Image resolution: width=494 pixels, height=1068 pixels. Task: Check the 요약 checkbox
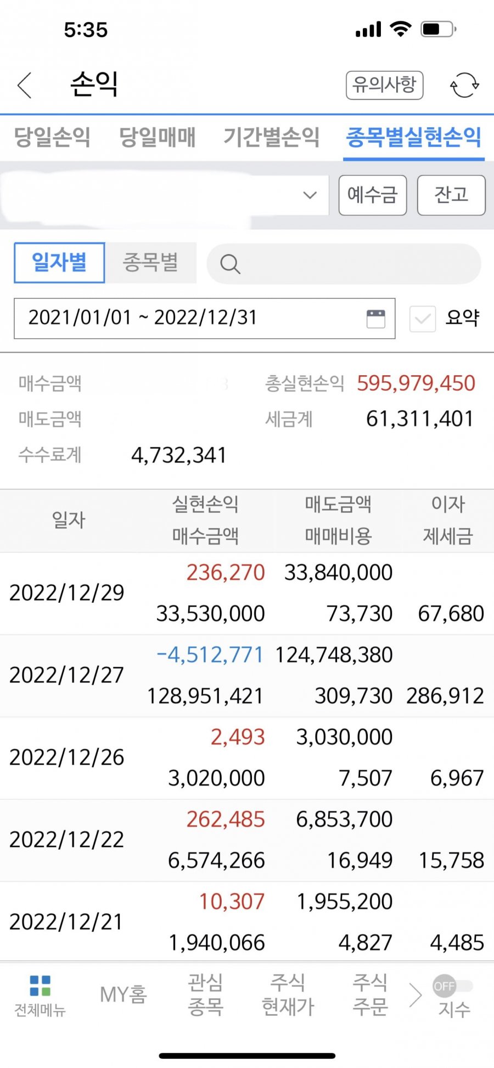coord(423,319)
